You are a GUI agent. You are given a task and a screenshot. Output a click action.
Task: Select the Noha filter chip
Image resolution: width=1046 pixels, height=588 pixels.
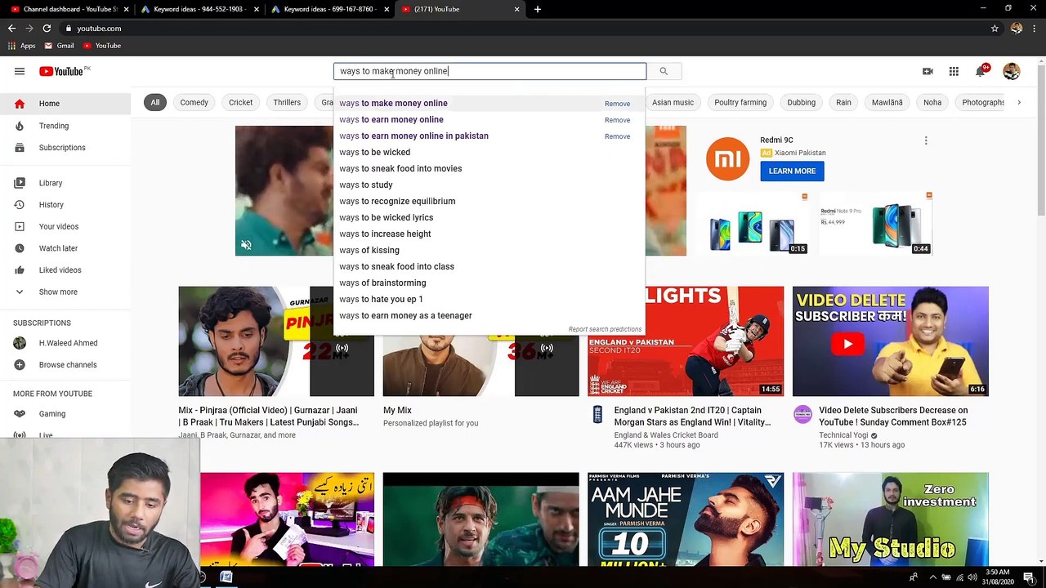pos(932,103)
